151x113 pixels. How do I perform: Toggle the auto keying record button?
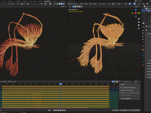(x=49, y=110)
